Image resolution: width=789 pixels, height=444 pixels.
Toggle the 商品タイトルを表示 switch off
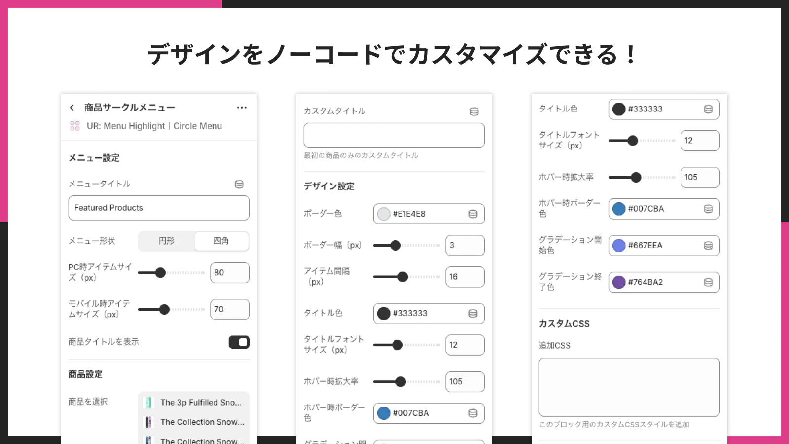tap(239, 342)
